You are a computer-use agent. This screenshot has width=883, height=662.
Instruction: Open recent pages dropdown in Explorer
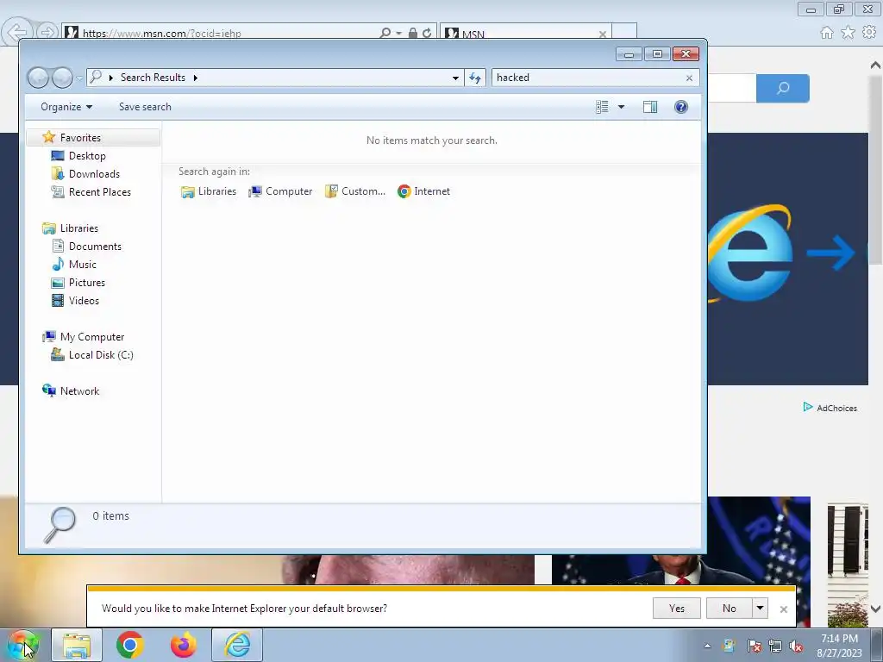point(78,78)
